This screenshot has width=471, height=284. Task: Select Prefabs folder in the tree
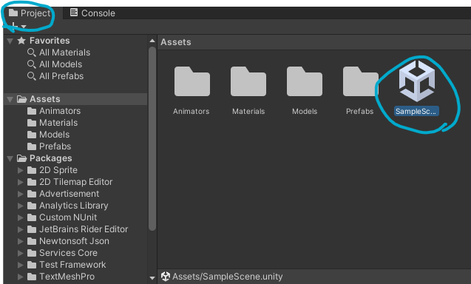(x=55, y=146)
